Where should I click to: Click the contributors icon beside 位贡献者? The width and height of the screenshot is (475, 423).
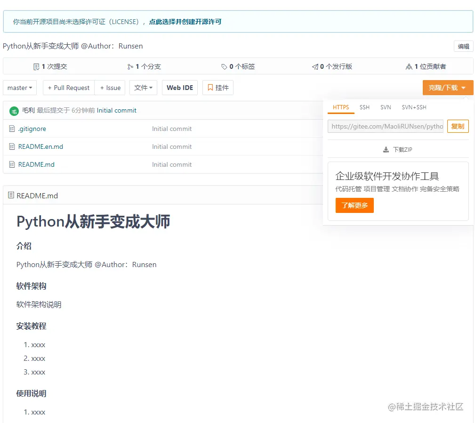pos(409,67)
